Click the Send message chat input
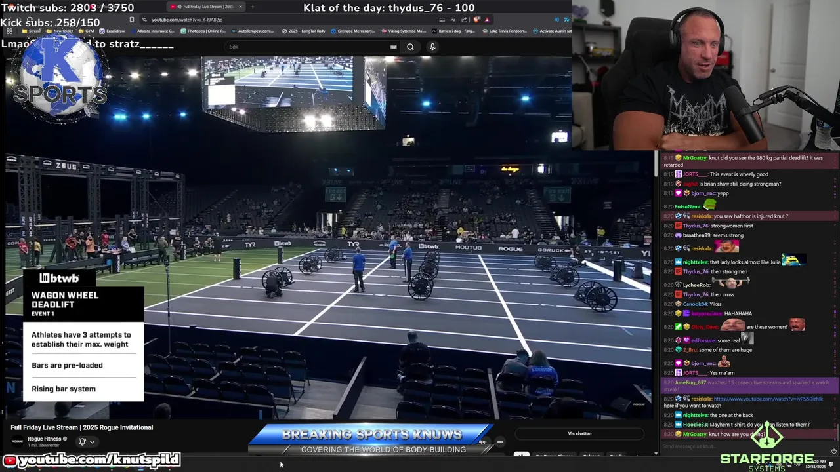 pos(745,446)
